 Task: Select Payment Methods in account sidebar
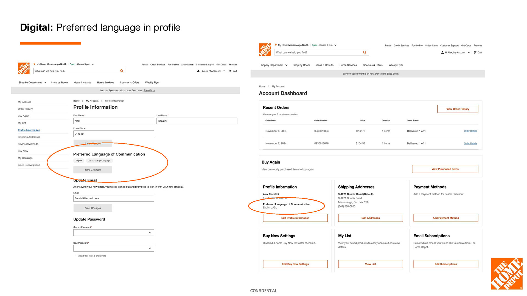coord(28,144)
